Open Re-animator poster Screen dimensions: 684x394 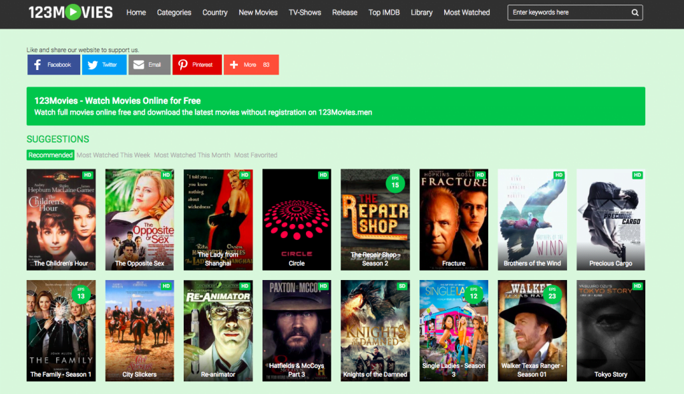[218, 331]
